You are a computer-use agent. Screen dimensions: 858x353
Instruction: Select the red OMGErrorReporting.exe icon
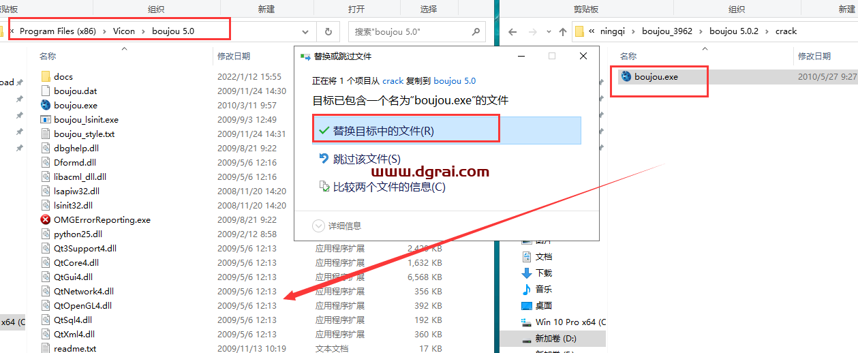coord(46,219)
